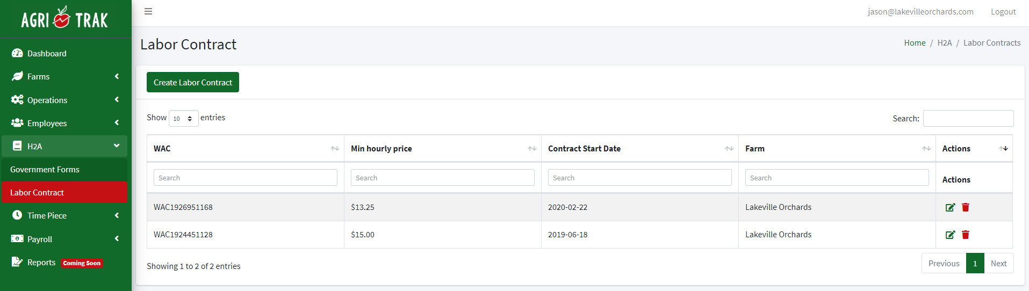Click the H2A breadcrumb
This screenshot has height=291, width=1029.
click(945, 42)
